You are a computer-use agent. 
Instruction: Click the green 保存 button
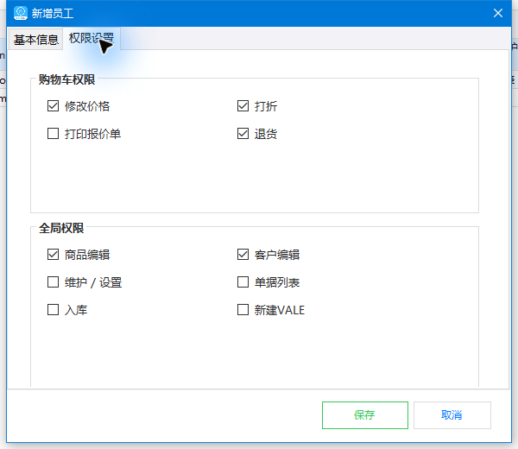point(365,415)
